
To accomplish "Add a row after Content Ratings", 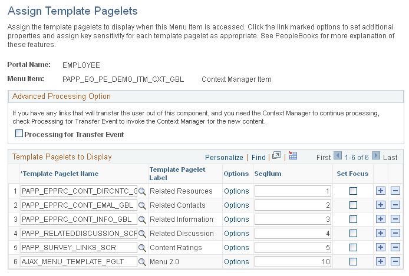I will pos(381,247).
